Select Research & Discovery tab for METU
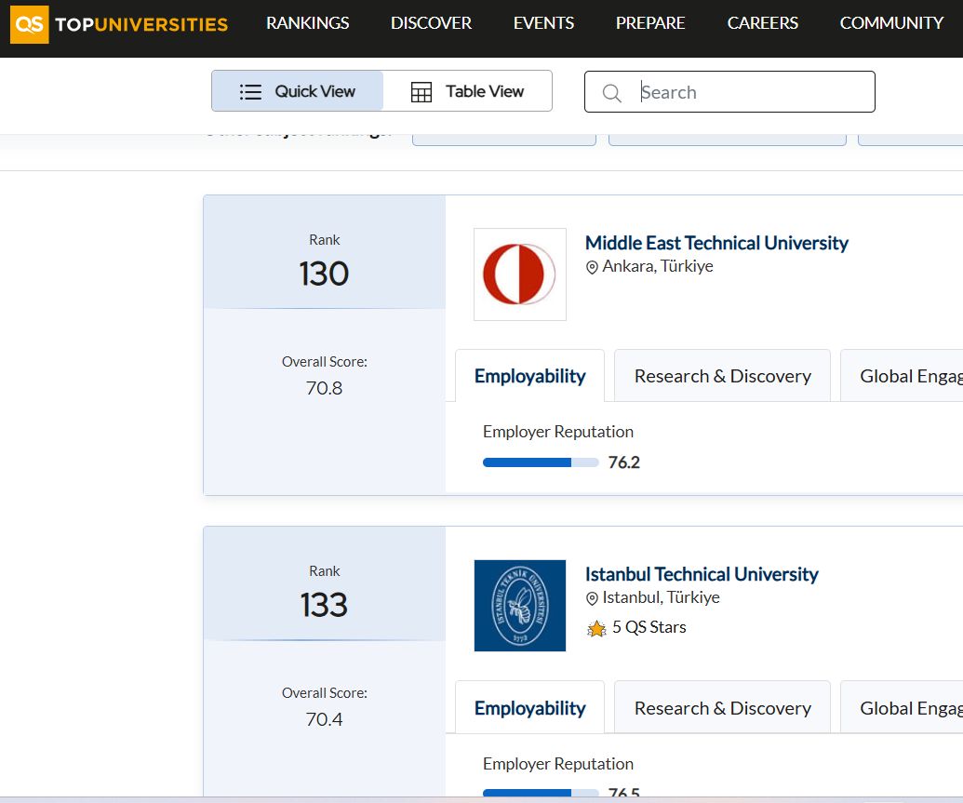This screenshot has height=803, width=963. pos(722,376)
